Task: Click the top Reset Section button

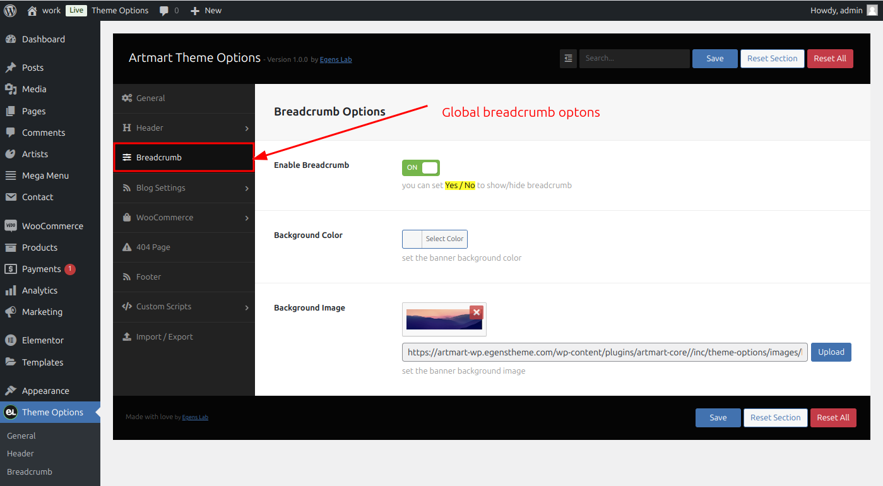Action: (773, 59)
